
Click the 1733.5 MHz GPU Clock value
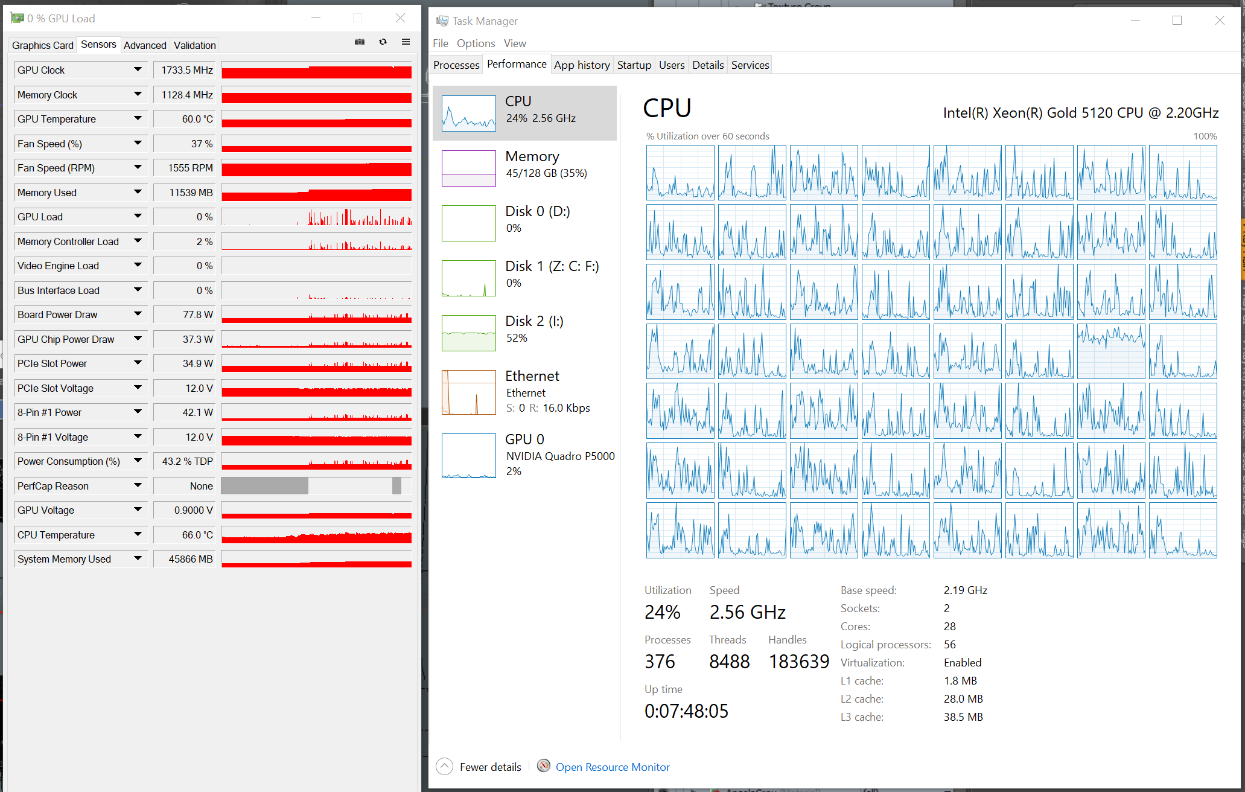point(185,70)
